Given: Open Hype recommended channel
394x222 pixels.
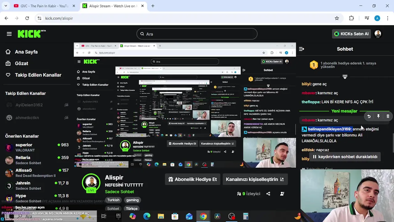Looking at the screenshot, I should coord(37,198).
